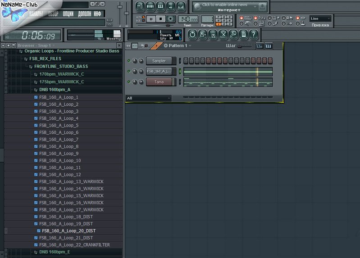Click the help question mark icon
The width and height of the screenshot is (360, 258).
click(x=254, y=34)
